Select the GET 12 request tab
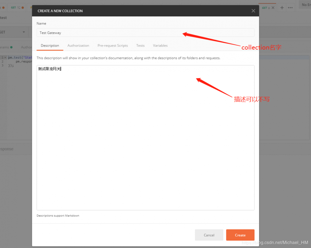The height and width of the screenshot is (248, 311). click(x=17, y=7)
